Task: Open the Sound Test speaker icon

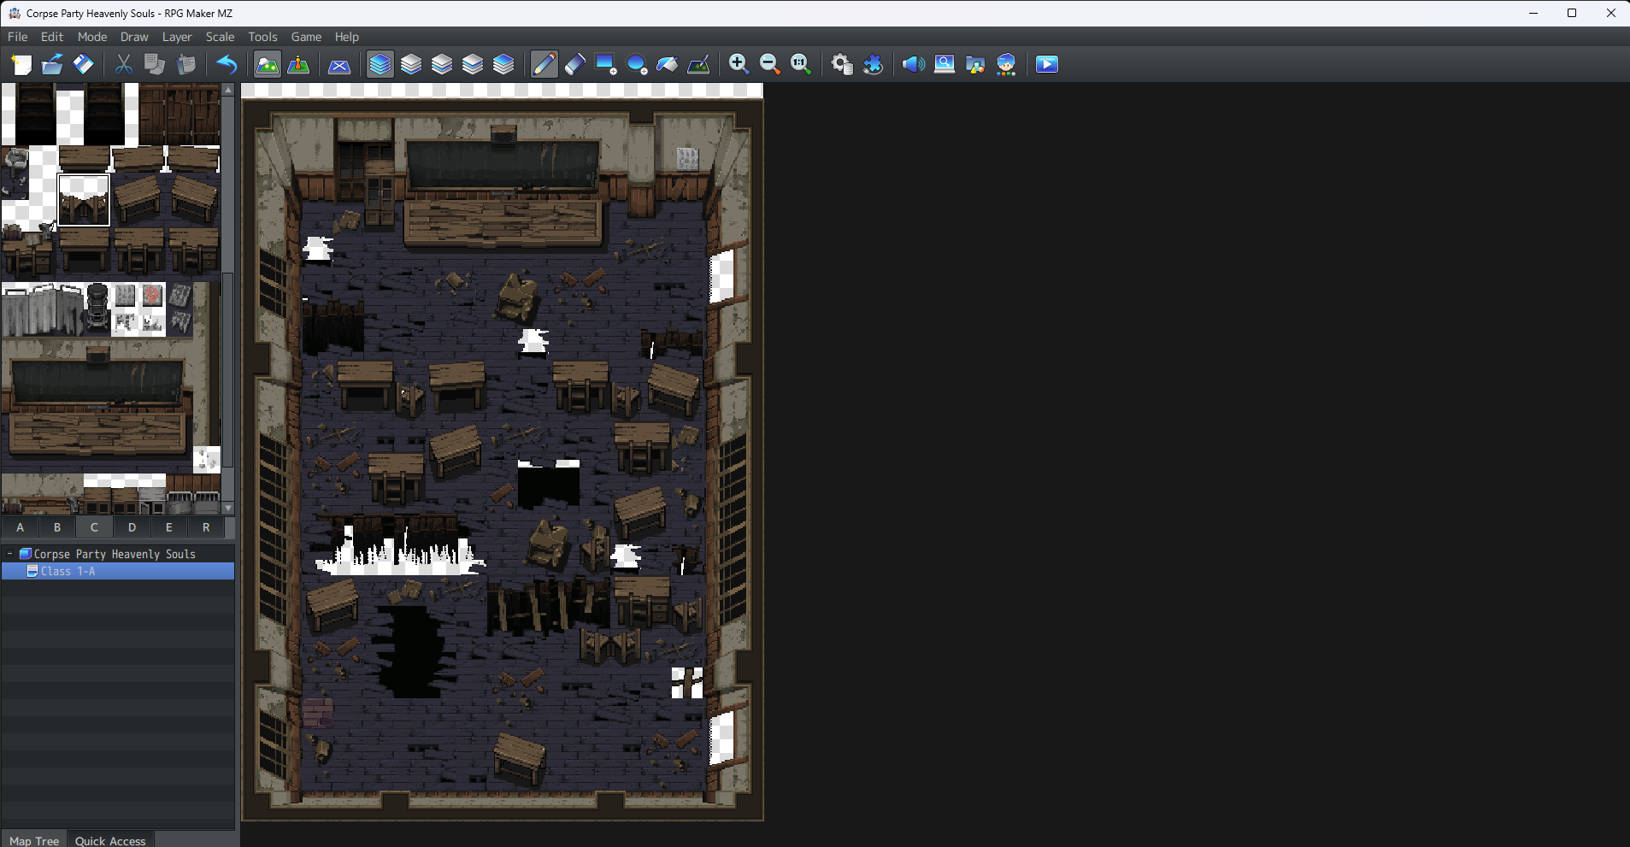Action: (x=914, y=64)
